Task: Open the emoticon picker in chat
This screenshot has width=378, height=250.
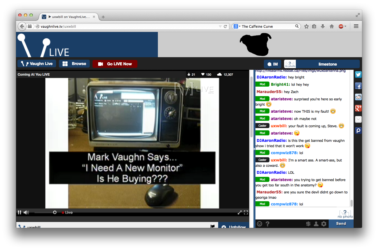Action: click(x=260, y=224)
